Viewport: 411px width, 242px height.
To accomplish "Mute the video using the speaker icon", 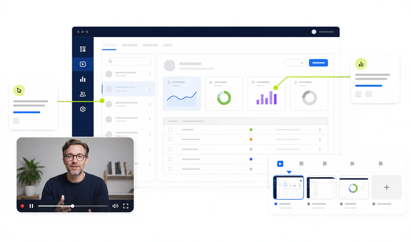I will coord(115,206).
